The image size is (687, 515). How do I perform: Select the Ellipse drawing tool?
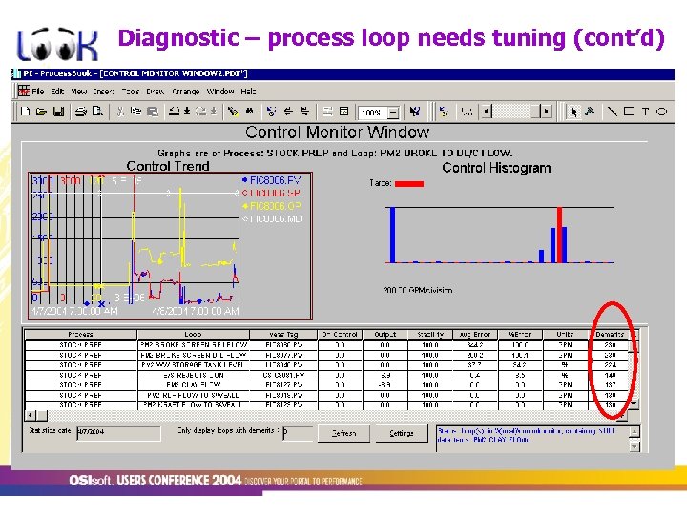[x=661, y=112]
